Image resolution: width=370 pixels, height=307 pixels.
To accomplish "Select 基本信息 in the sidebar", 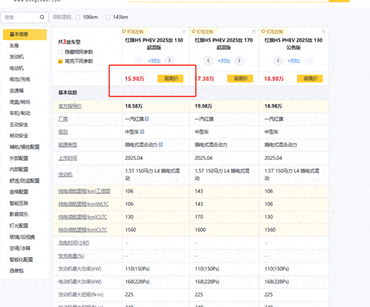I will click(x=25, y=35).
